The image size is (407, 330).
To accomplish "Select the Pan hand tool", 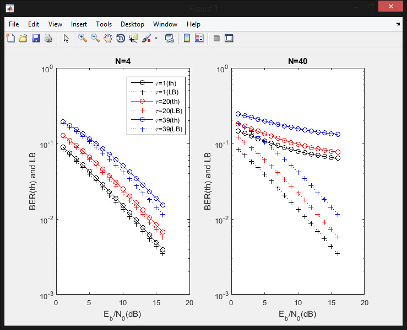I will [108, 38].
